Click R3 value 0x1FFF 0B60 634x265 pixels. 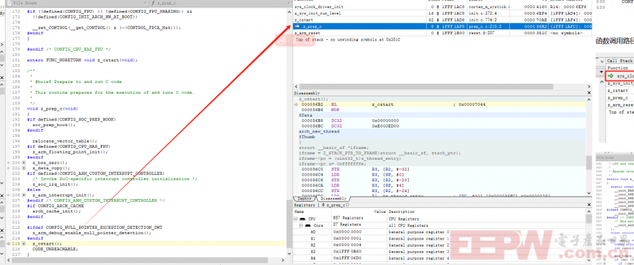point(347,252)
